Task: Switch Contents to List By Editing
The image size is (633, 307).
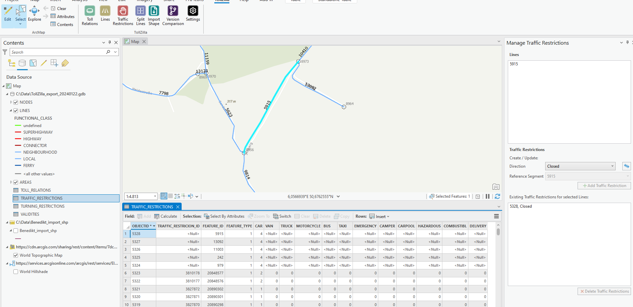Action: pyautogui.click(x=44, y=63)
